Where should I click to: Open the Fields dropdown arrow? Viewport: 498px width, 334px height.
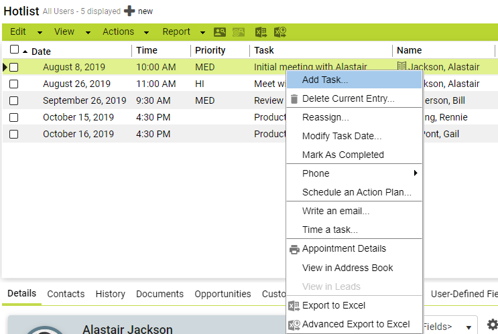pyautogui.click(x=469, y=327)
